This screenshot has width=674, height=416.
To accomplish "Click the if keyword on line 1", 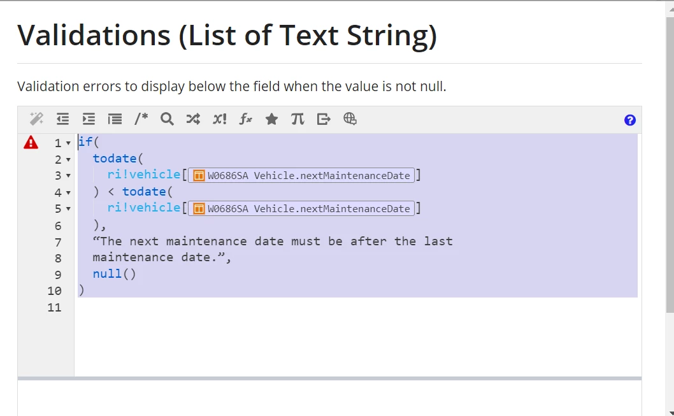I will (x=85, y=141).
